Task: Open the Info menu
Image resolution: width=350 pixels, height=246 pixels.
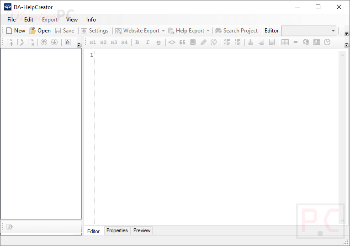Action: pyautogui.click(x=91, y=20)
